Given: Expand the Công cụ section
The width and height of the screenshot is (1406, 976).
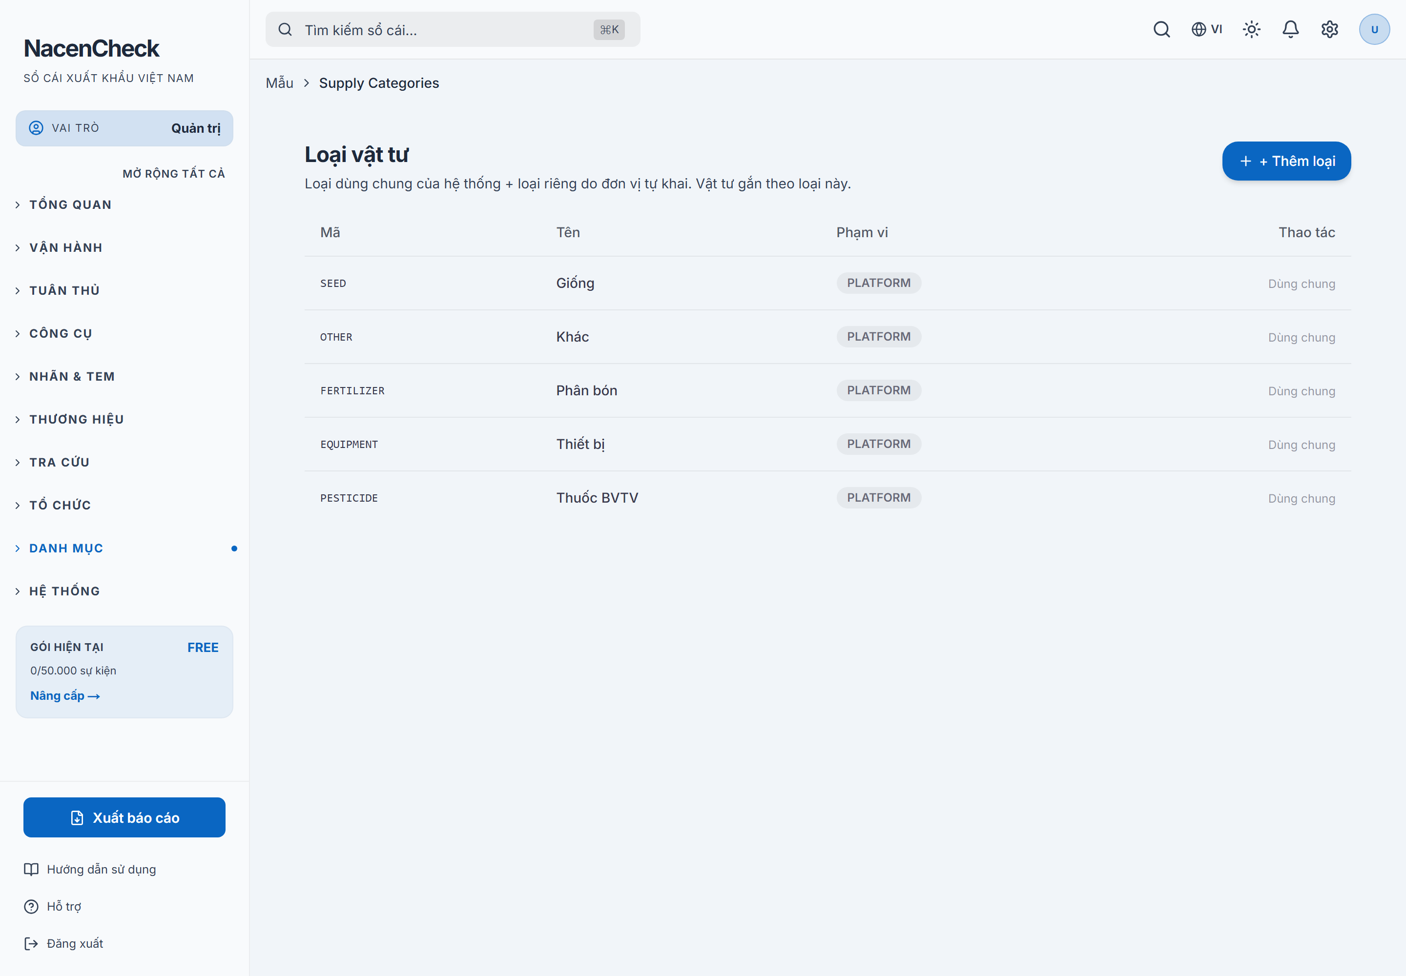Looking at the screenshot, I should pyautogui.click(x=124, y=333).
